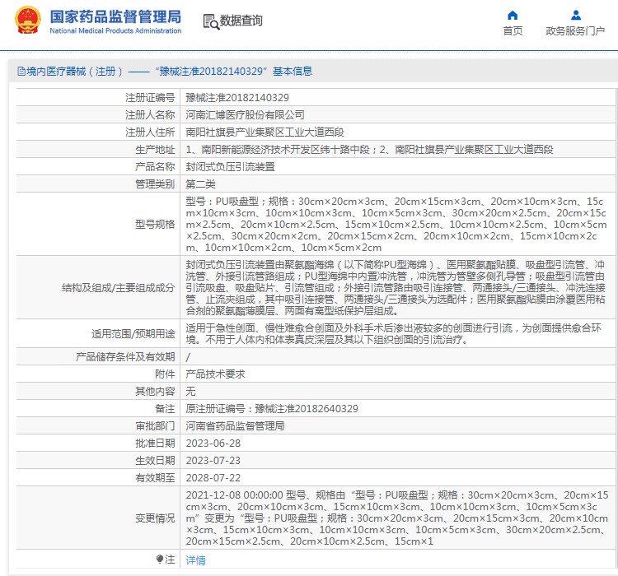Click the 注册人名称 row label
Image resolution: width=618 pixels, height=576 pixels.
(150, 115)
